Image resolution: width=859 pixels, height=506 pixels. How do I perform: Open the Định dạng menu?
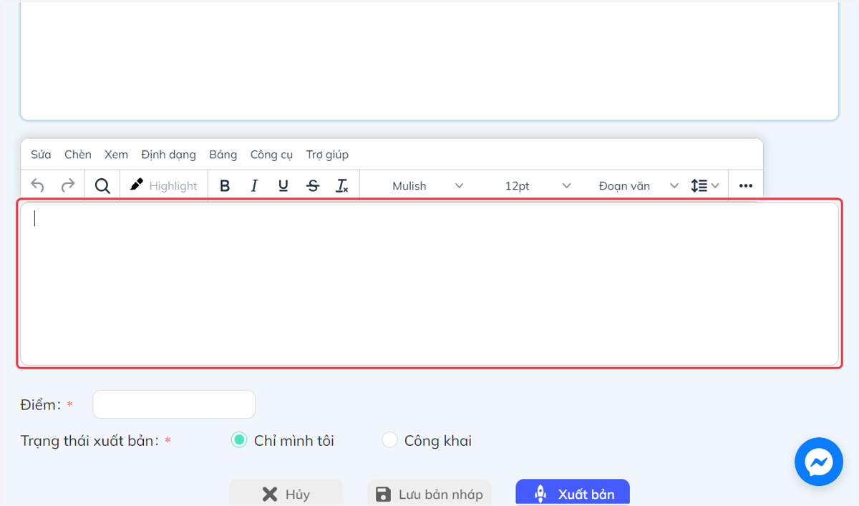coord(168,155)
